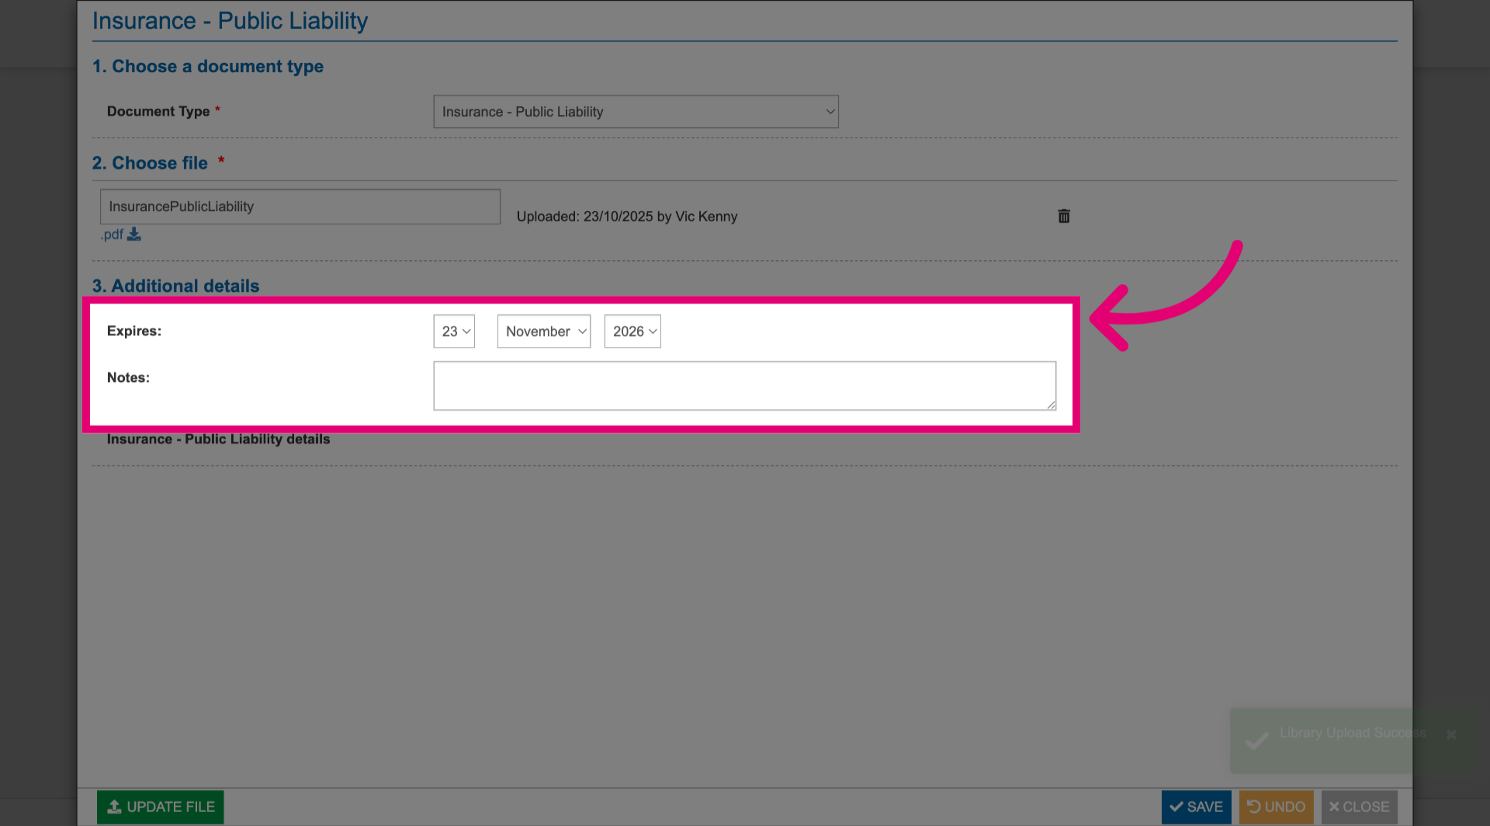Click the 'Library Upload Success' toast message
The image size is (1490, 826).
click(1353, 733)
